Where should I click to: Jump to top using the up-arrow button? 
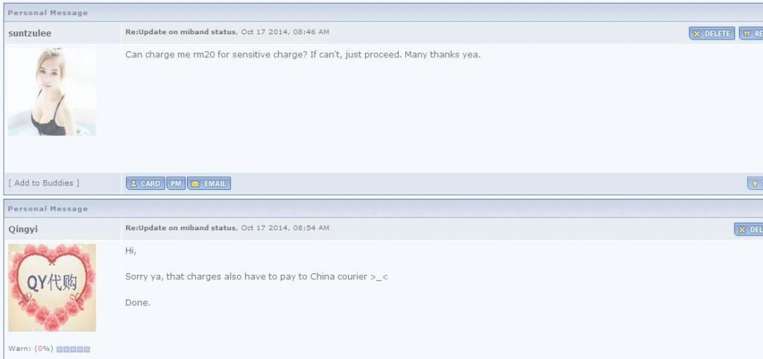click(756, 183)
